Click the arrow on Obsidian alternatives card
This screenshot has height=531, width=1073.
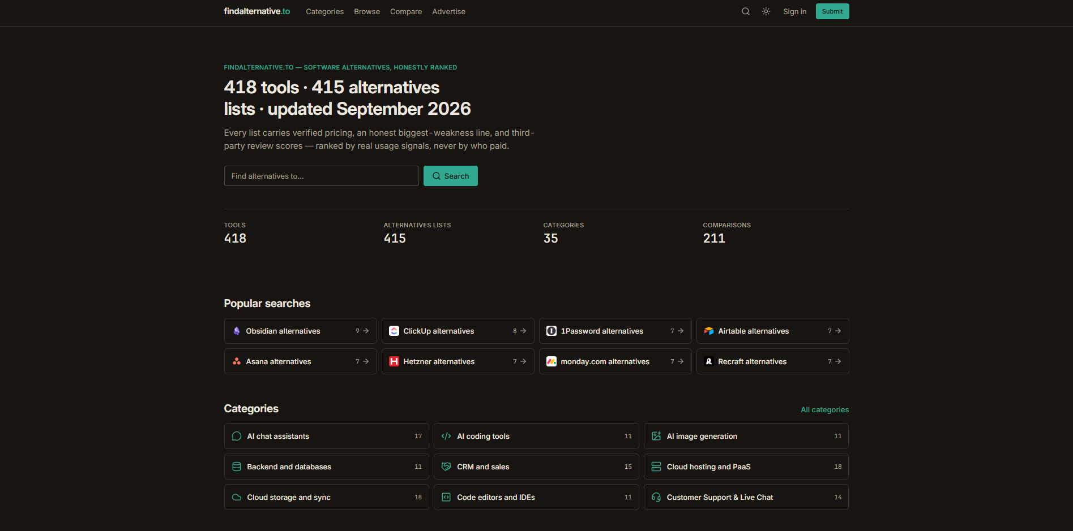pyautogui.click(x=366, y=331)
